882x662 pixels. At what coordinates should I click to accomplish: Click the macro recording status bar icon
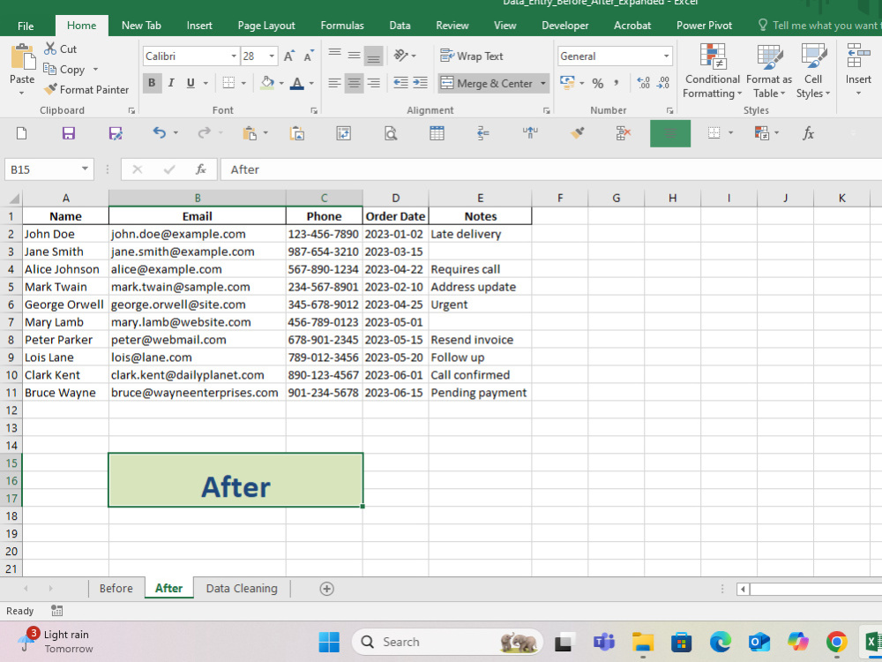56,611
